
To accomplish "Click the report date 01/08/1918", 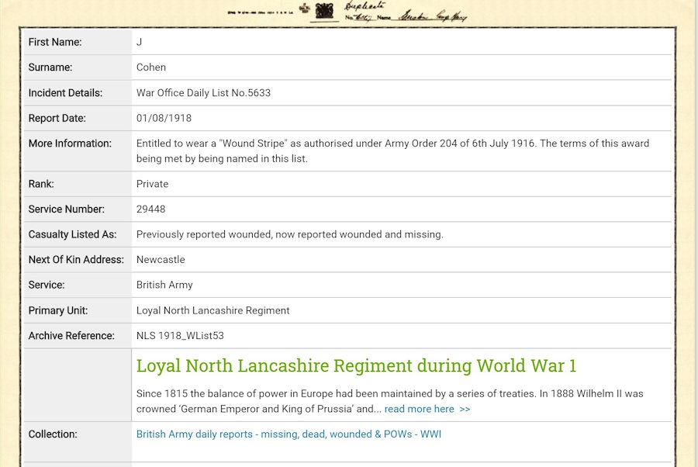I will point(164,118).
